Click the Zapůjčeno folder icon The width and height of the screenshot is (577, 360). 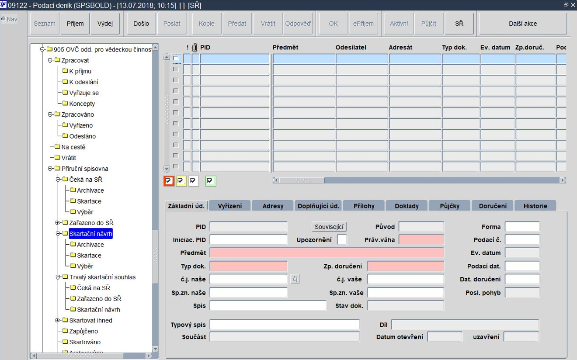point(65,331)
